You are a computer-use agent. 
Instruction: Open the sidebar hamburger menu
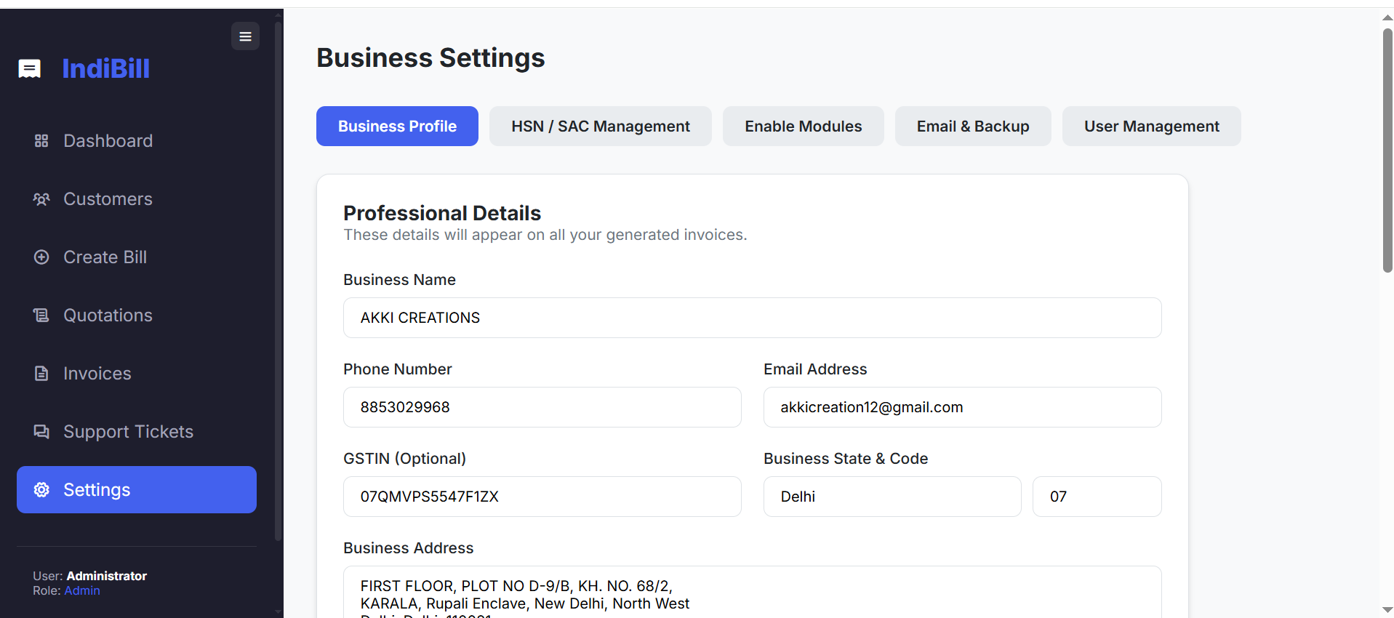(244, 36)
